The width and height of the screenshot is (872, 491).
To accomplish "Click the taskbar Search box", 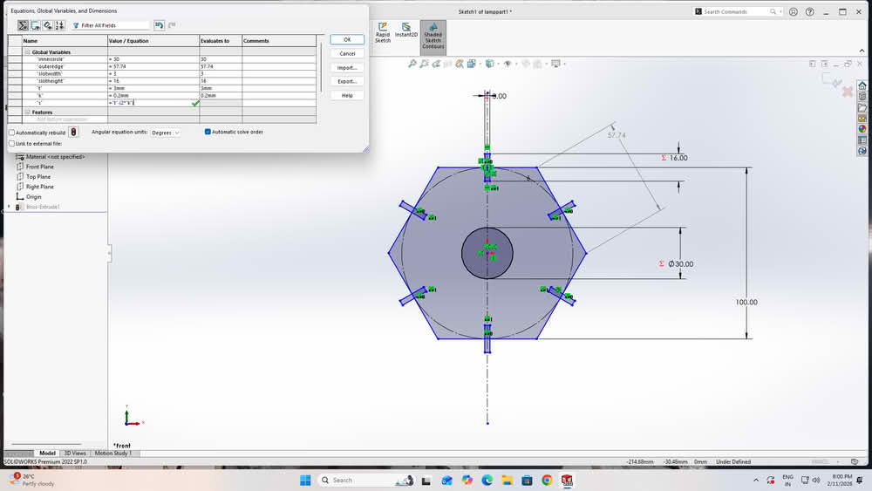I will point(367,480).
